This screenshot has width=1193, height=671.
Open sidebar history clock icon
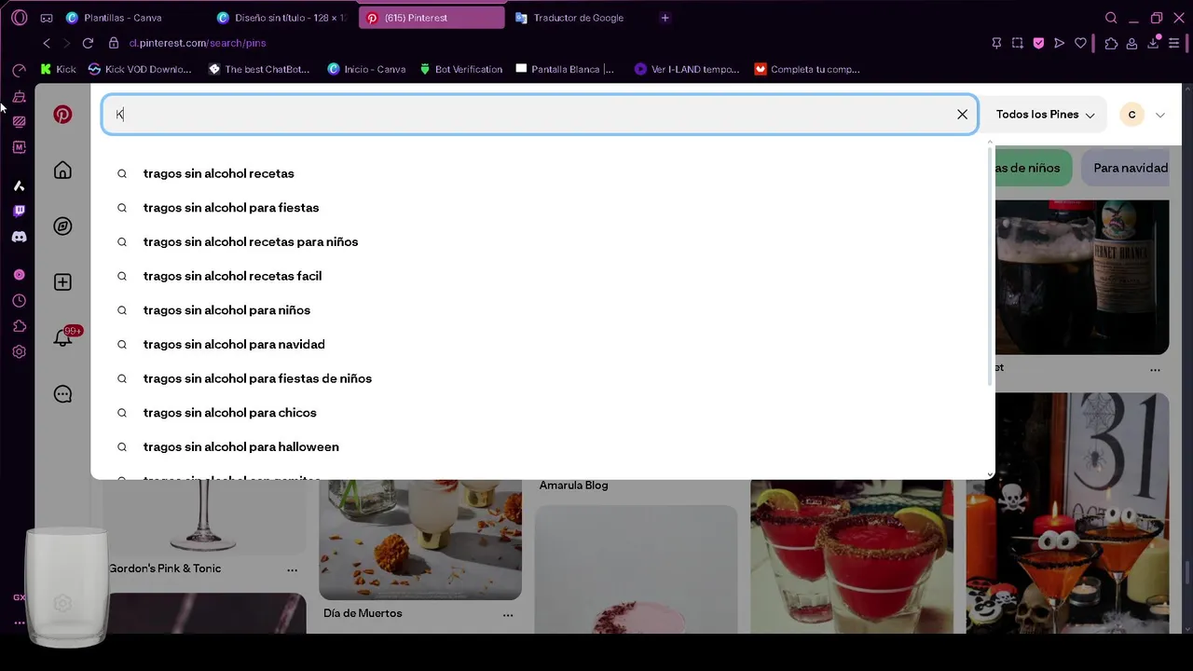pos(19,301)
